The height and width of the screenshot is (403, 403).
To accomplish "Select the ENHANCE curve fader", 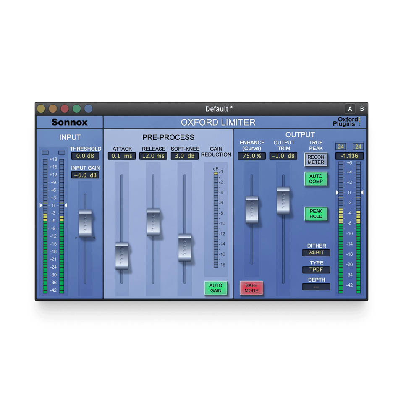I will 252,209.
